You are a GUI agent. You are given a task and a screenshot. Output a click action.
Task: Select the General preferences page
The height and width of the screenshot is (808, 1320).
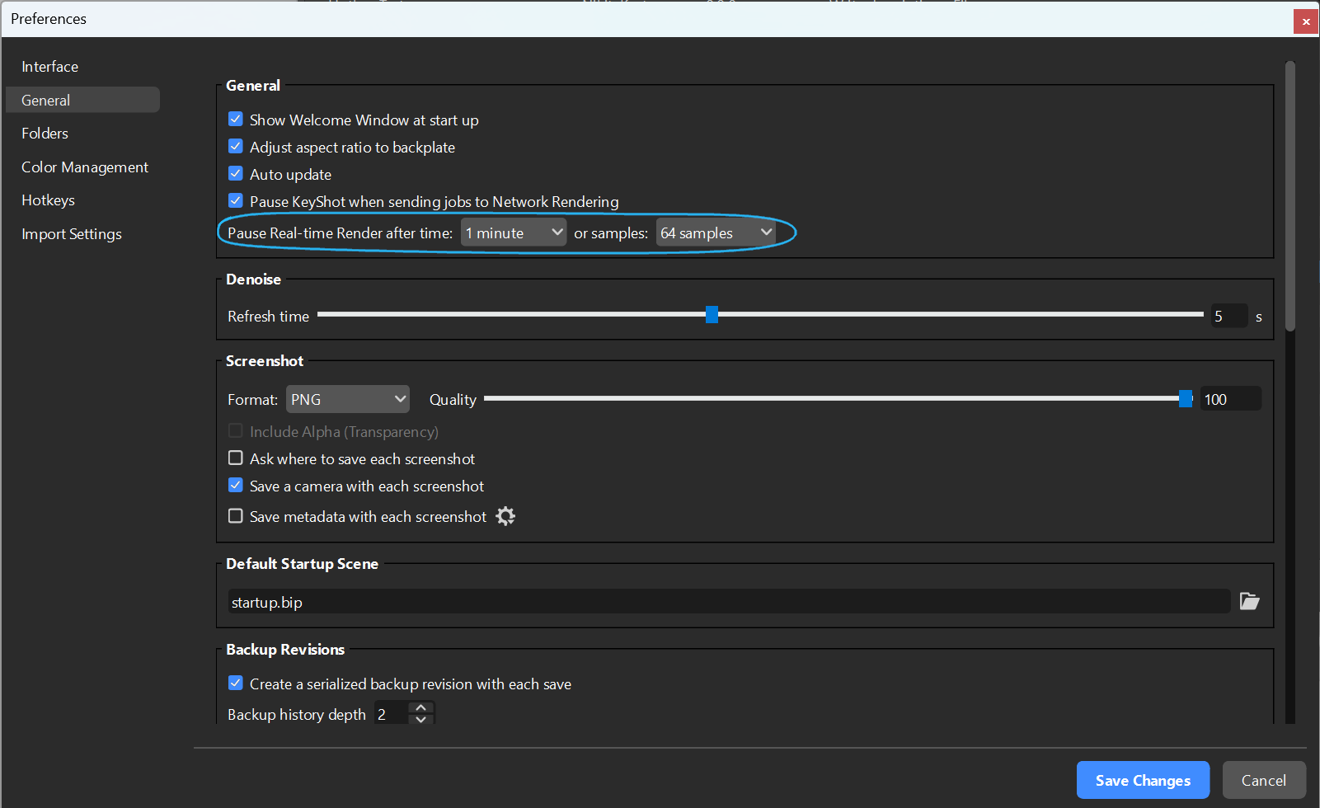pyautogui.click(x=45, y=99)
